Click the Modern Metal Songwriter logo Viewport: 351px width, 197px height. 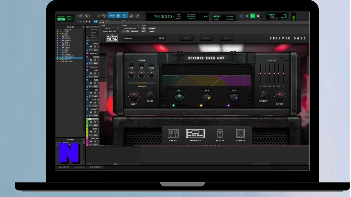pyautogui.click(x=112, y=38)
